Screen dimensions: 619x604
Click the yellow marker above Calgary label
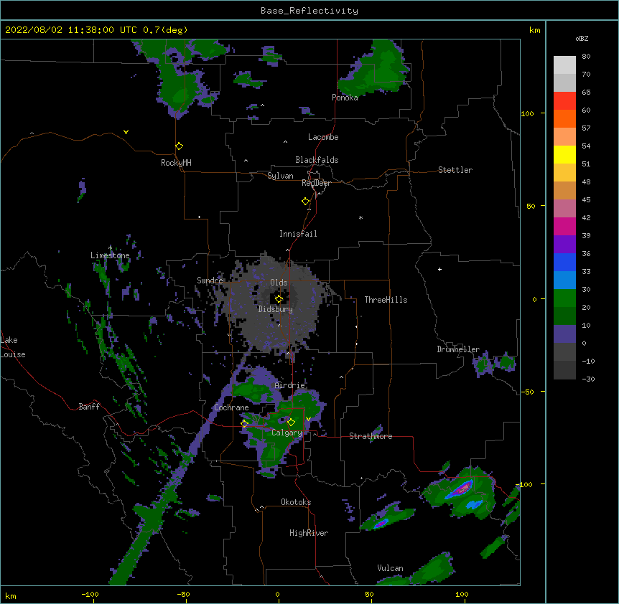[x=291, y=423]
